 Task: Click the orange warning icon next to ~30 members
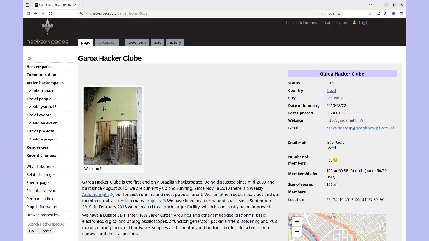[335, 160]
